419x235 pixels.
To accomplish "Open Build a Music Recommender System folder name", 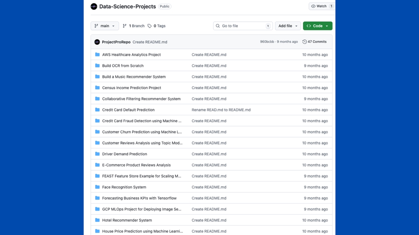I will (x=134, y=77).
